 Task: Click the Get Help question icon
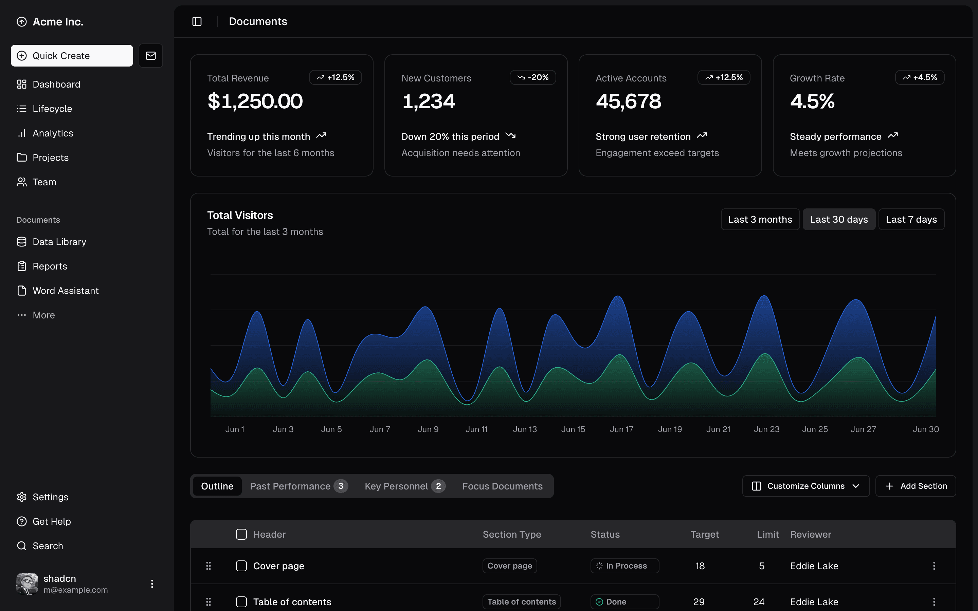22,521
